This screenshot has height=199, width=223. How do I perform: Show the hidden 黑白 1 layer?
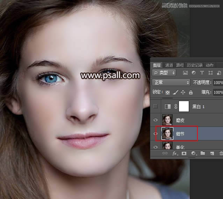(x=156, y=106)
